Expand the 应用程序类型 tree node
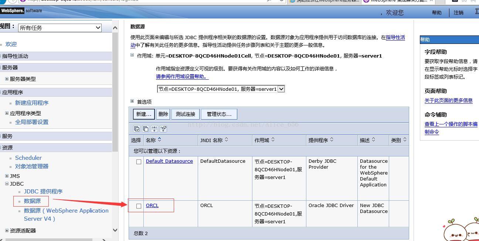This screenshot has height=241, width=479. (x=7, y=113)
